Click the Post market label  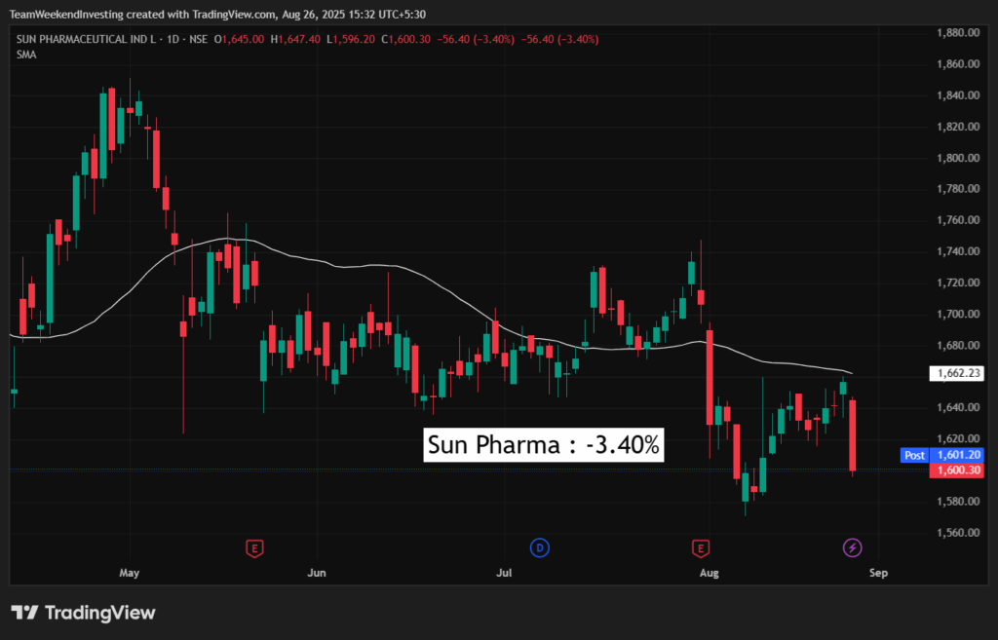[x=914, y=455]
